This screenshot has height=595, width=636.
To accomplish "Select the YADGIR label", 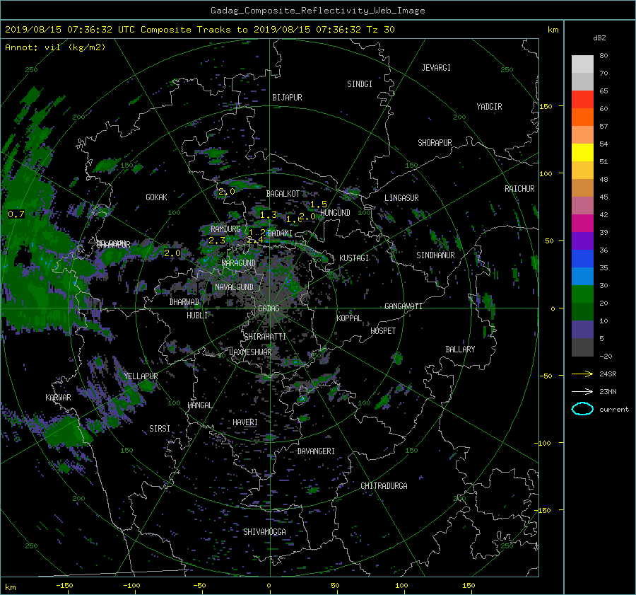I will (x=489, y=107).
